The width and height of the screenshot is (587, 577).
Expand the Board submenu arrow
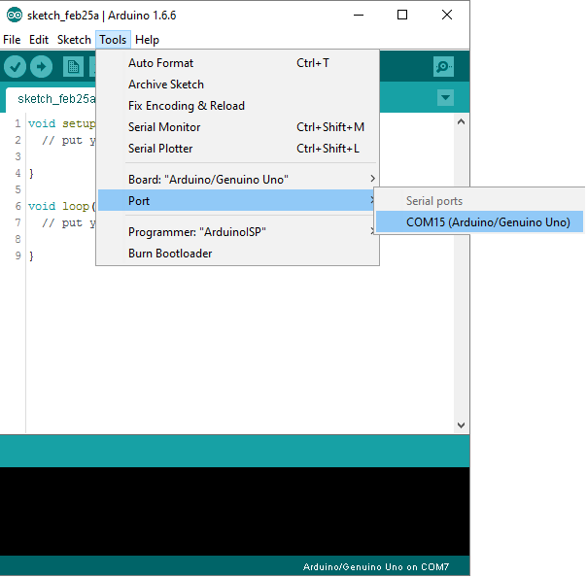372,179
